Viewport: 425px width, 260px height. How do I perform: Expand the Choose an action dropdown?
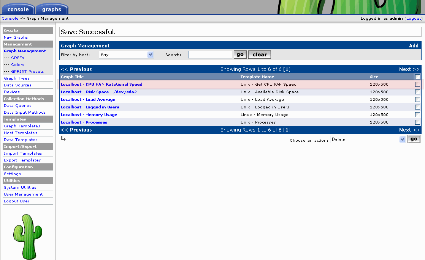point(368,139)
